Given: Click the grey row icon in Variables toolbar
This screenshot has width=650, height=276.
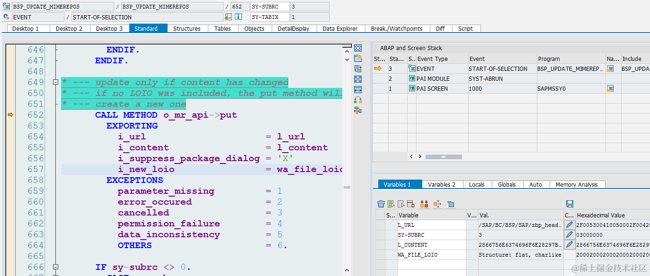Looking at the screenshot, I should coord(401,204).
